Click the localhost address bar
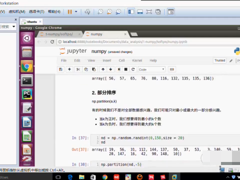 [148, 41]
